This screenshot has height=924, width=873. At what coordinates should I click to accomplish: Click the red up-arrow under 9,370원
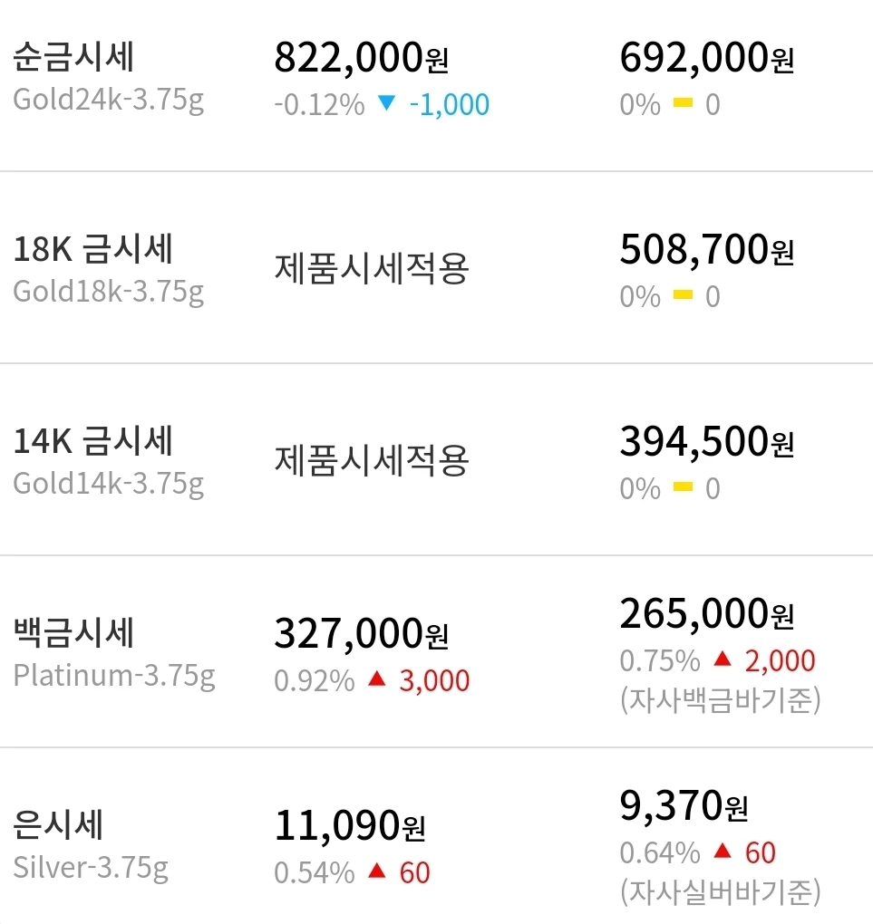[722, 851]
